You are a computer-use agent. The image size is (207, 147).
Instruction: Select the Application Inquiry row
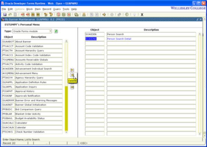(x=32, y=87)
